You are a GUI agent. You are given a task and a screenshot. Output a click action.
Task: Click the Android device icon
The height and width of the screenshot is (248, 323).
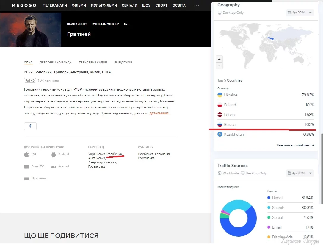[x=53, y=155]
